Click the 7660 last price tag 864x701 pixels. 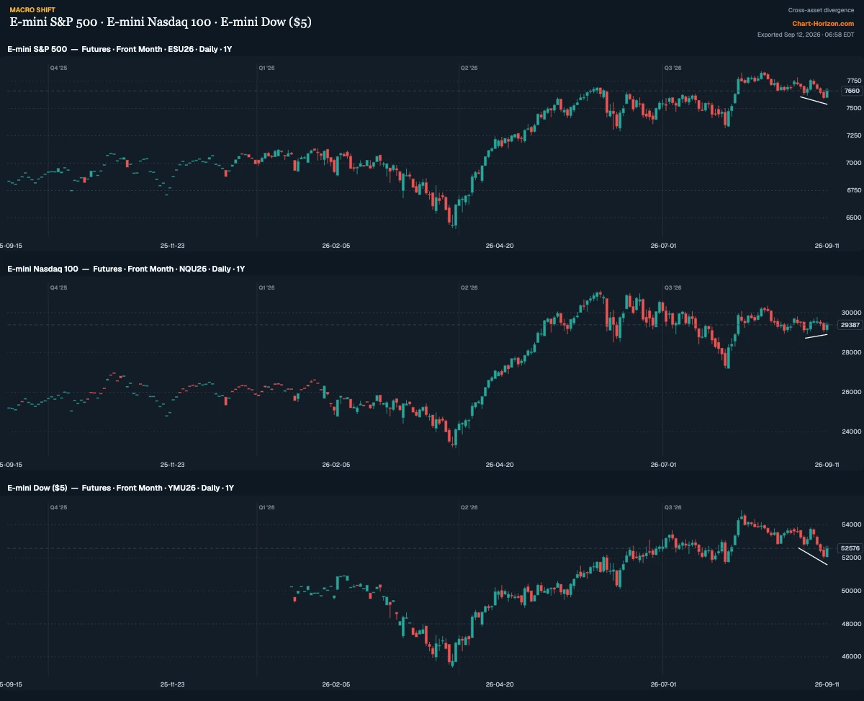851,91
